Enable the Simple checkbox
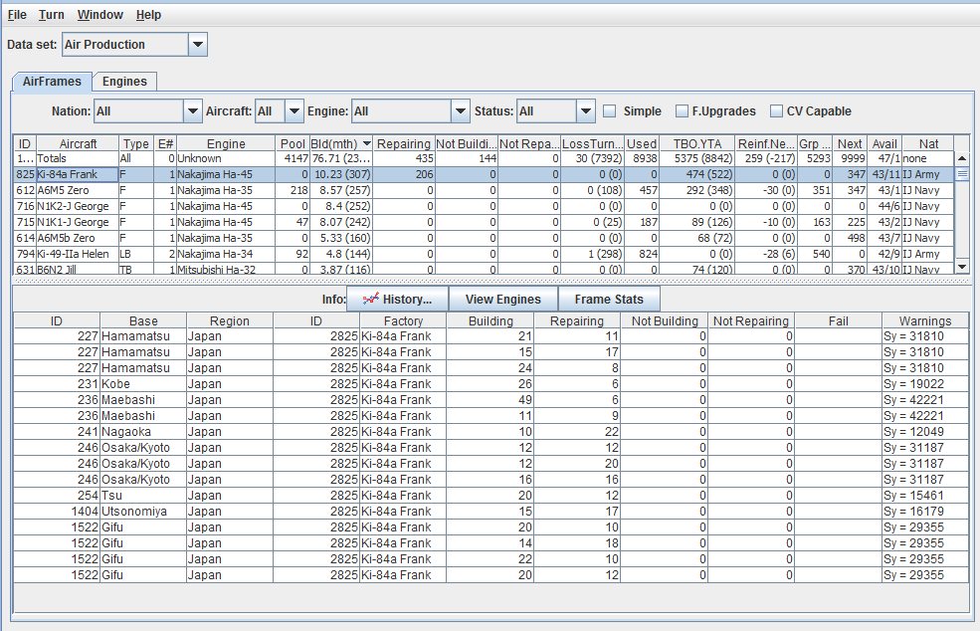 pyautogui.click(x=610, y=111)
